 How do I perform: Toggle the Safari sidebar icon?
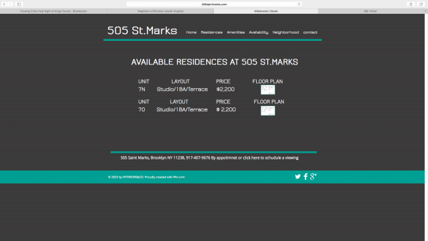point(19,4)
